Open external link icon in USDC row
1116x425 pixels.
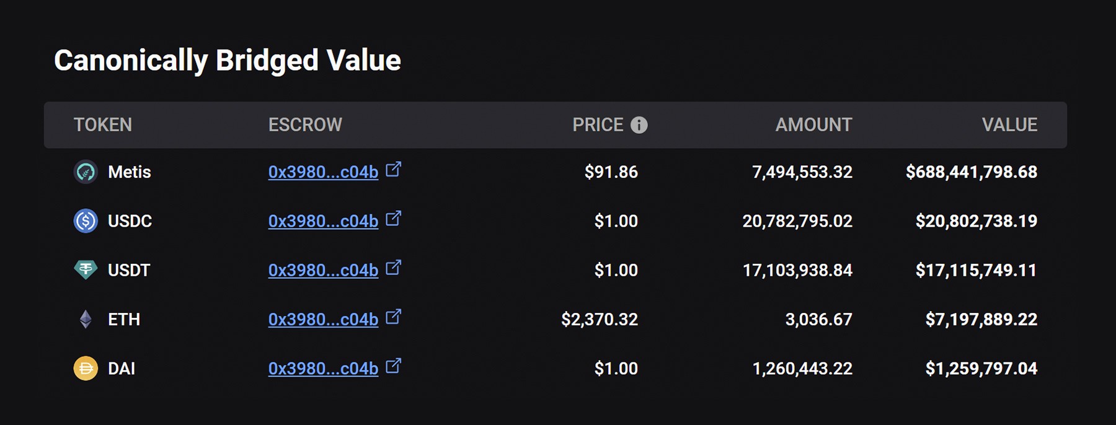point(393,218)
